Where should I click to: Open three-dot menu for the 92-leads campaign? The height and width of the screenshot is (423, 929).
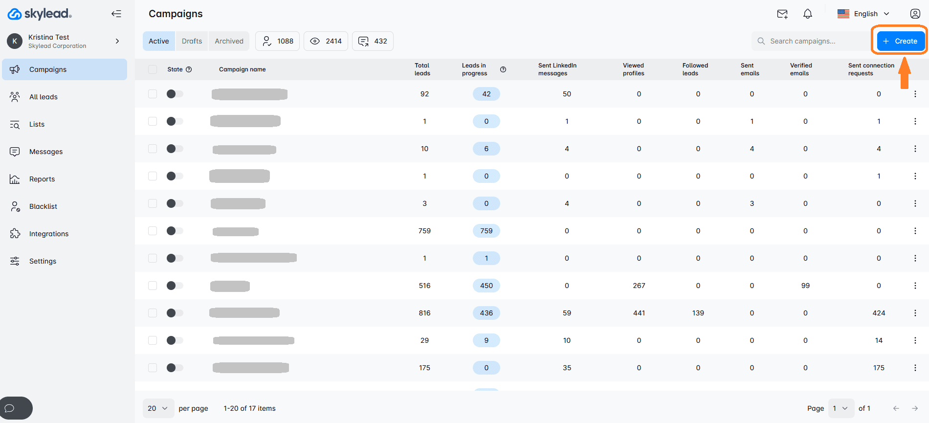(x=915, y=94)
